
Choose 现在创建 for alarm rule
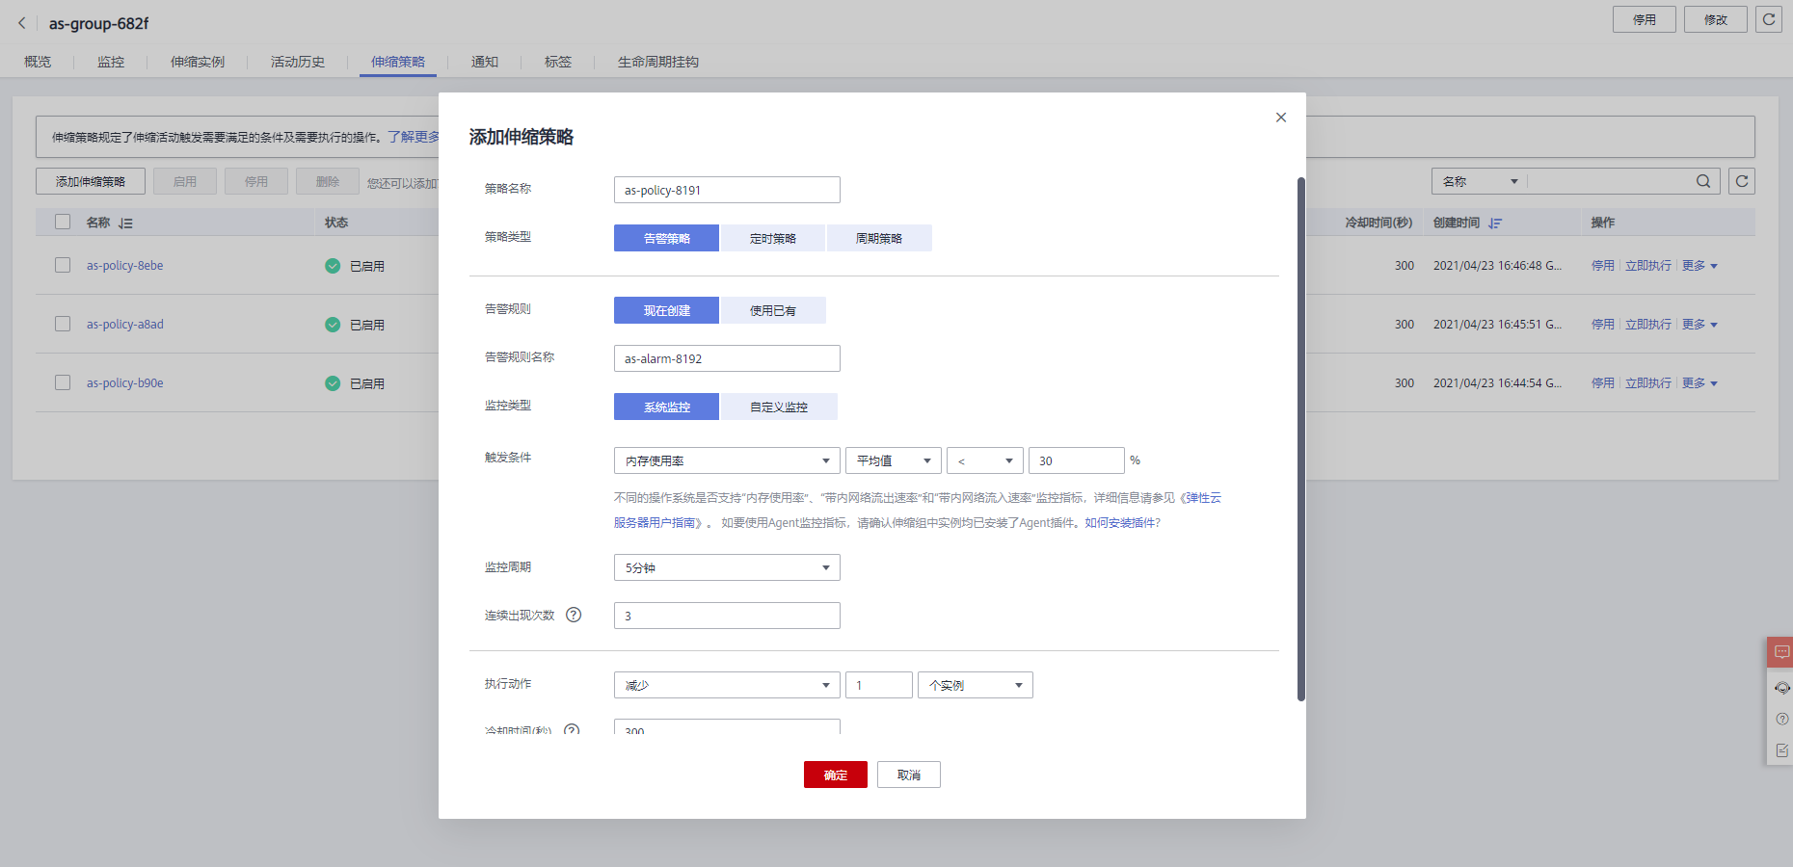[x=666, y=310]
